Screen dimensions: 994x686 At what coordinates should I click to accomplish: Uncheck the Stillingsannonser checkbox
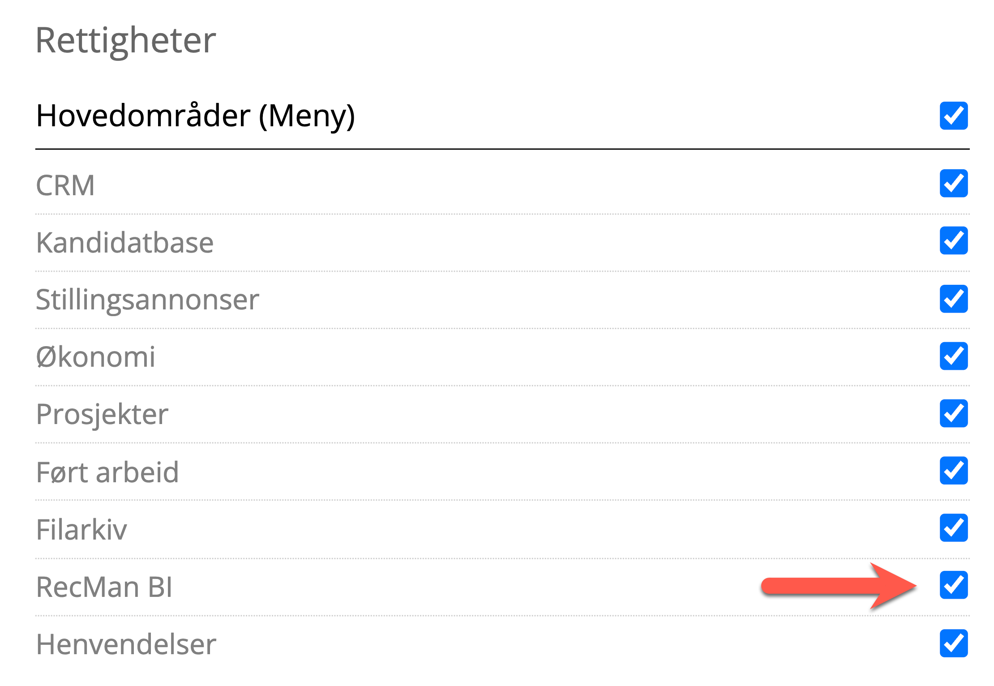coord(954,299)
